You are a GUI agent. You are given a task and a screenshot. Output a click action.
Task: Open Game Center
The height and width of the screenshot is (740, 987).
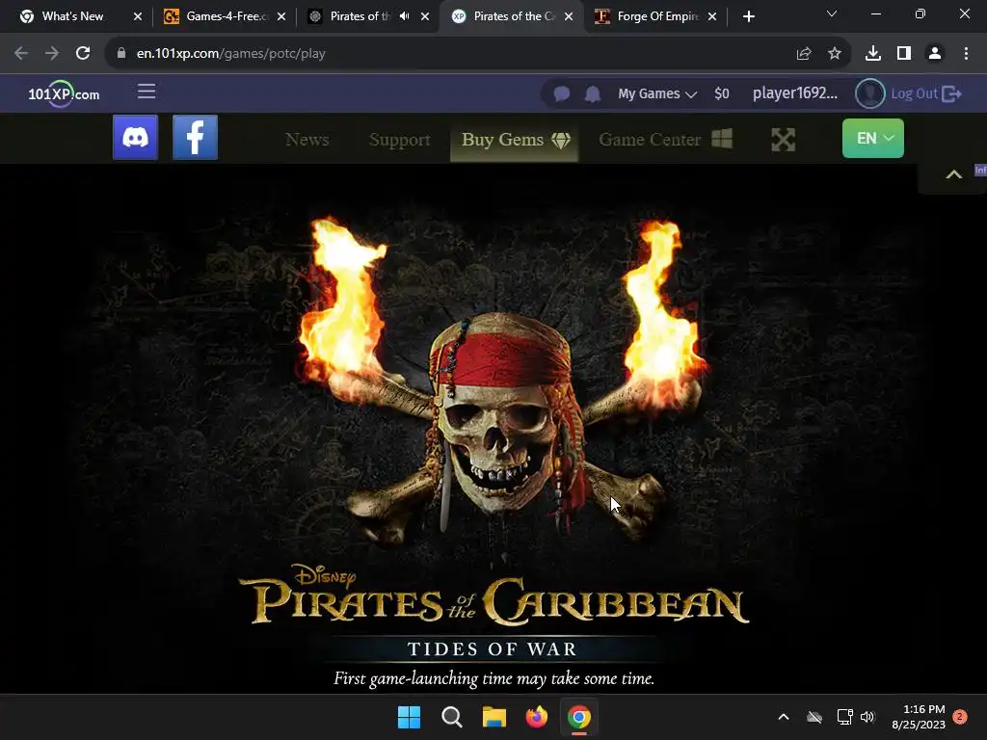pos(665,139)
